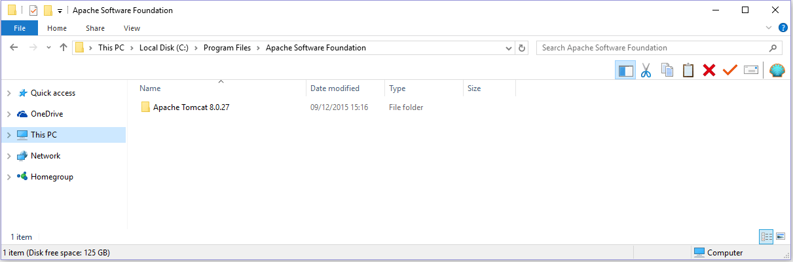The height and width of the screenshot is (262, 793).
Task: Expand the Network tree node
Action: point(9,157)
